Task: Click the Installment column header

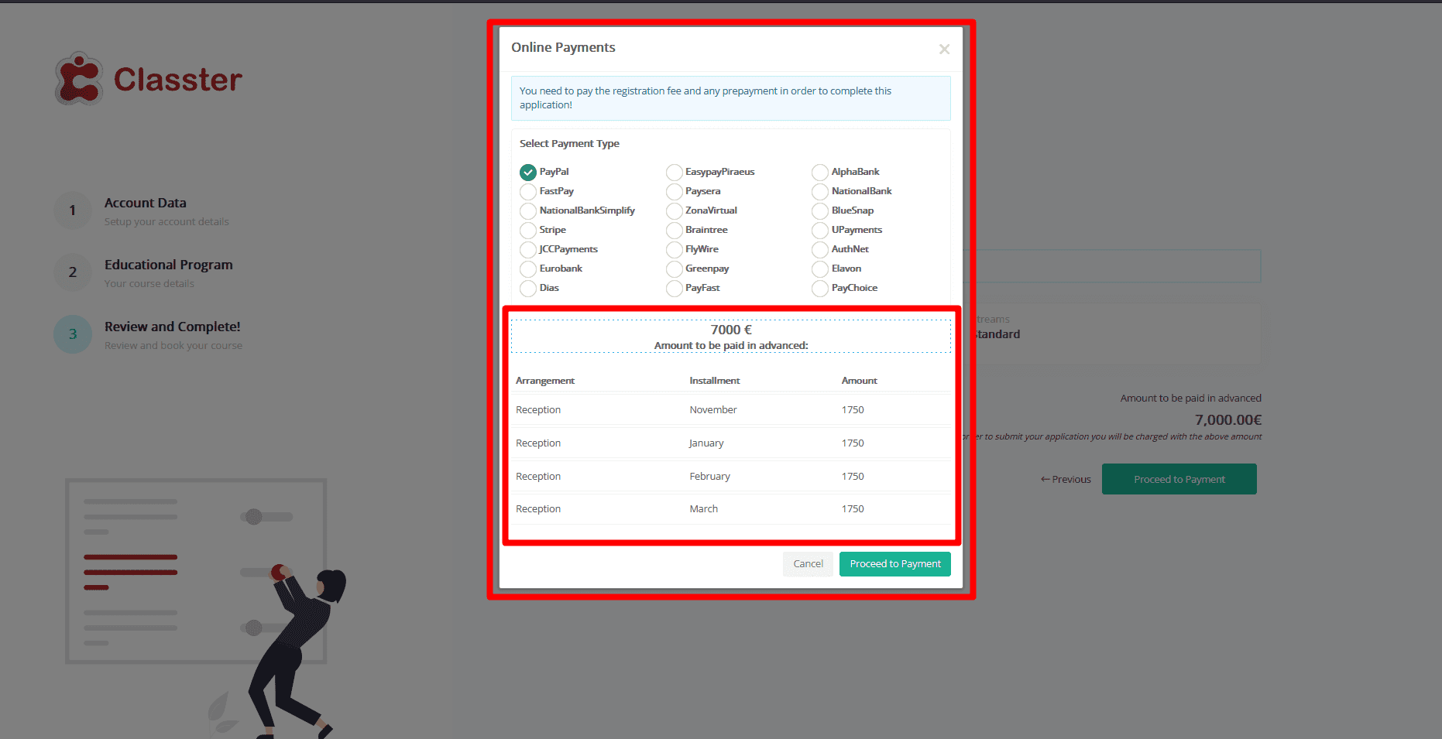Action: point(715,381)
